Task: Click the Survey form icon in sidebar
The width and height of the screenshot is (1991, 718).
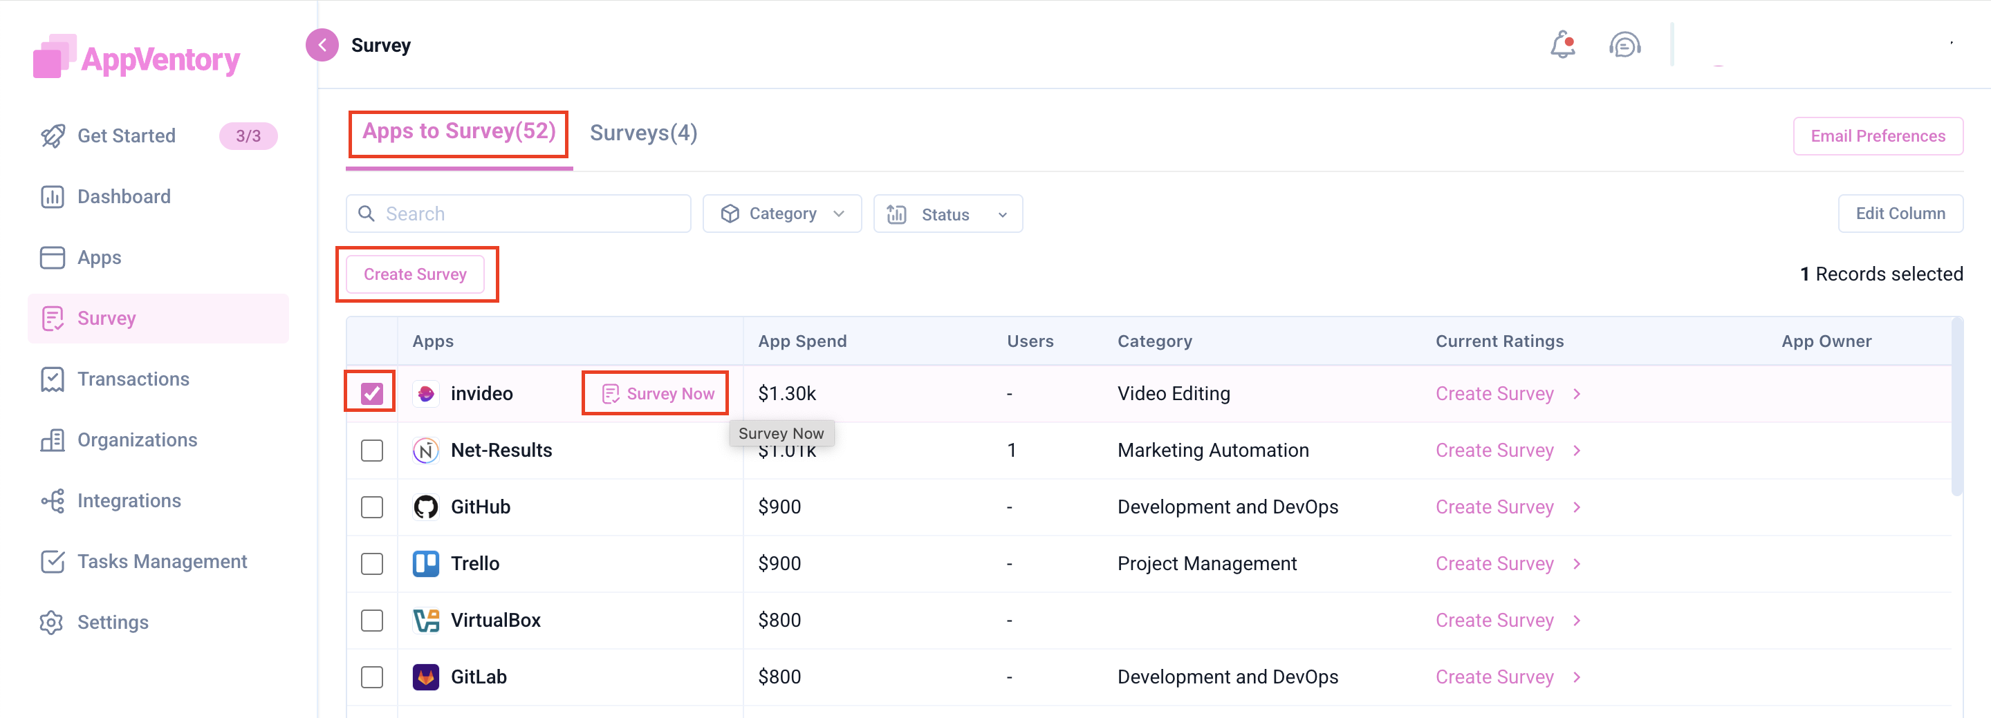Action: pyautogui.click(x=53, y=318)
